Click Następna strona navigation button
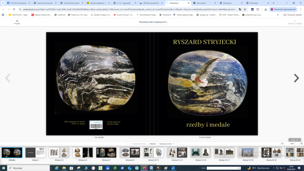This screenshot has width=304, height=171. [166, 144]
